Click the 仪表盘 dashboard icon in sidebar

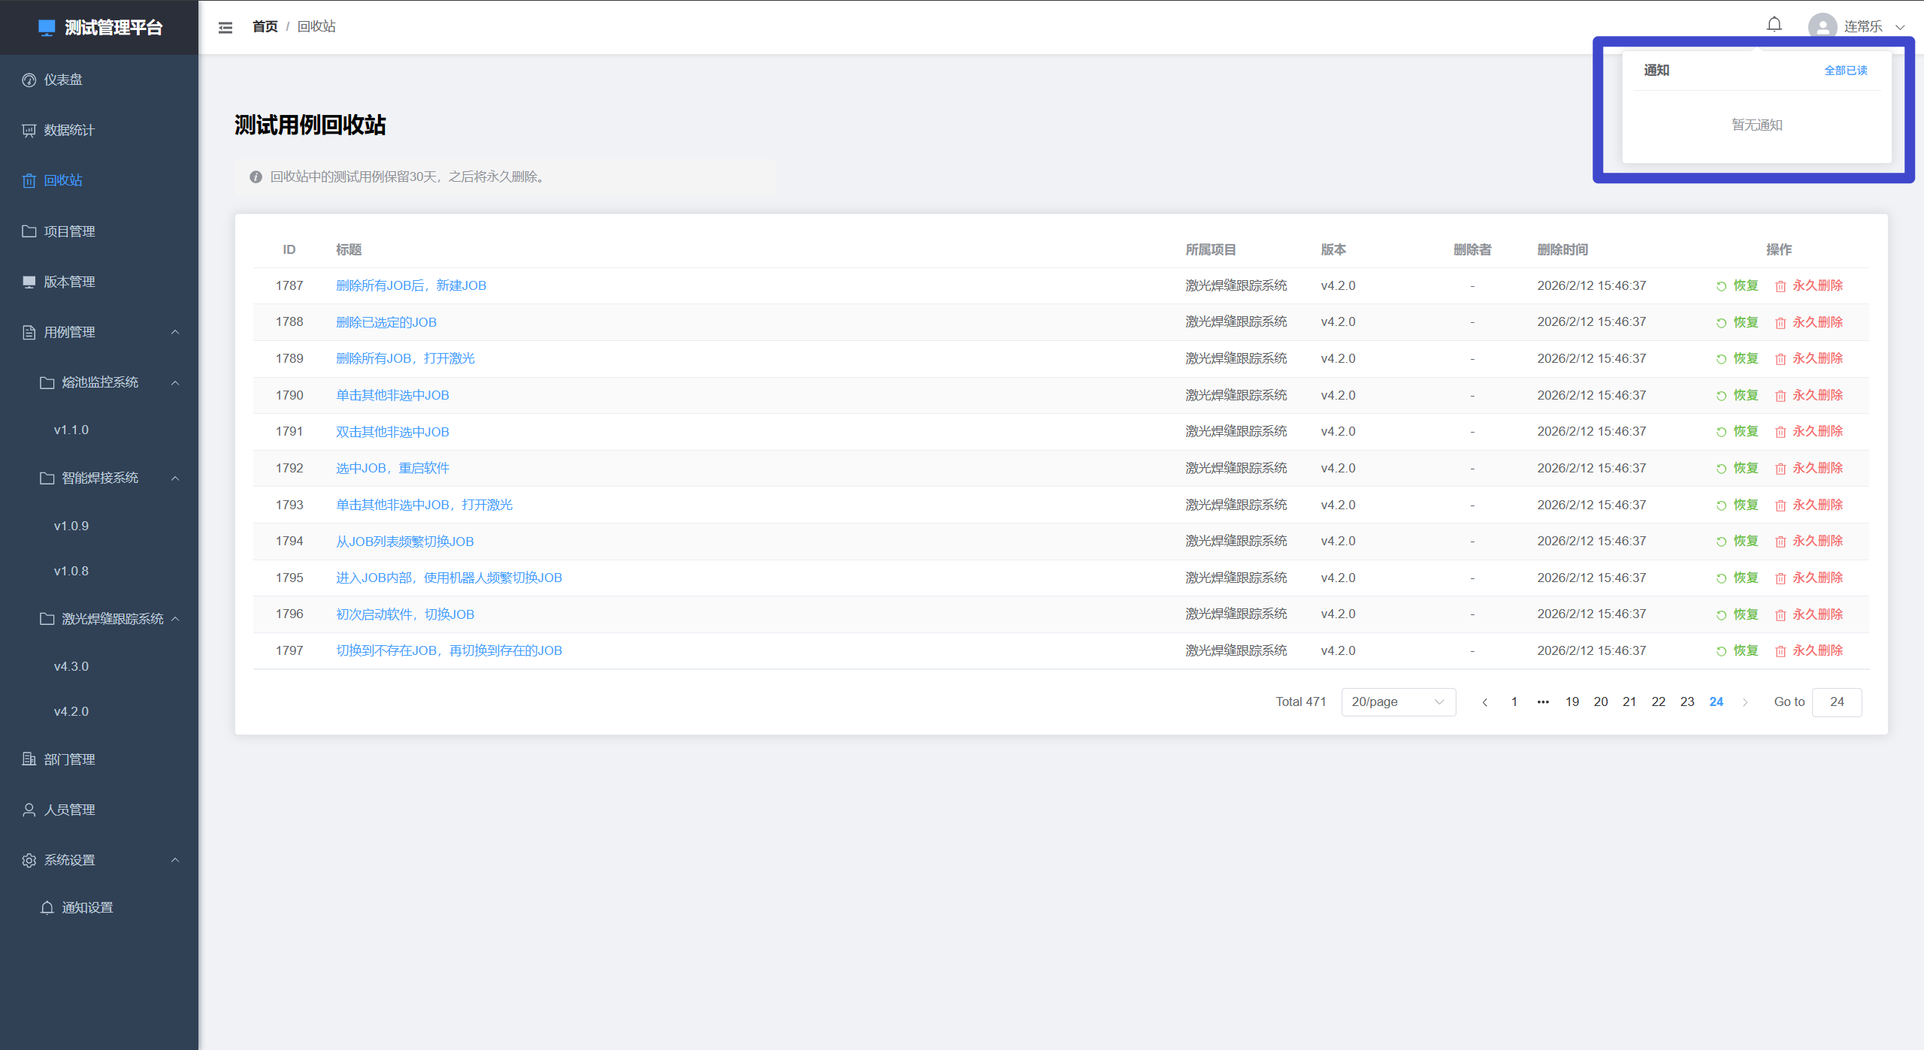(29, 80)
